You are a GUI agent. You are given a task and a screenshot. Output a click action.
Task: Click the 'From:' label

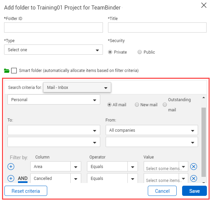pyautogui.click(x=111, y=120)
